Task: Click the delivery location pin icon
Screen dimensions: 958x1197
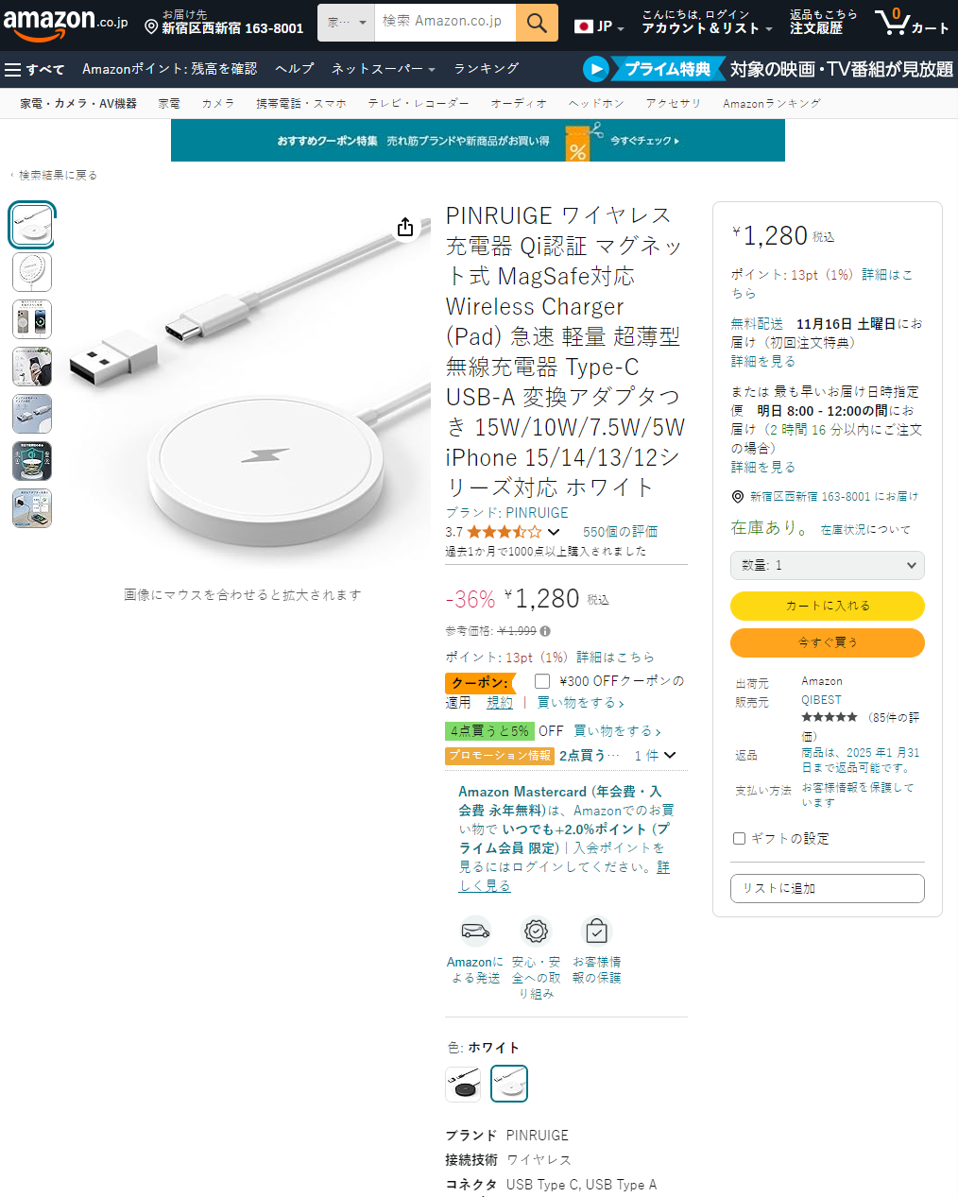Action: click(x=151, y=27)
